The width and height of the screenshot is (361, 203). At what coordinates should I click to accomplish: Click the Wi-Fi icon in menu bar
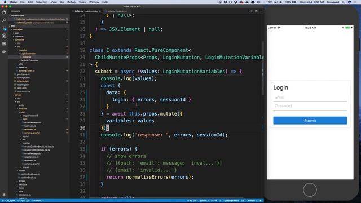pyautogui.click(x=270, y=2)
